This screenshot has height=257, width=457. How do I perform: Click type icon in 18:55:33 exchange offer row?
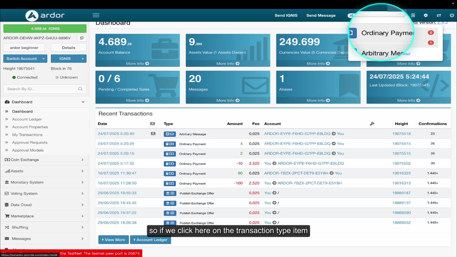point(170,193)
